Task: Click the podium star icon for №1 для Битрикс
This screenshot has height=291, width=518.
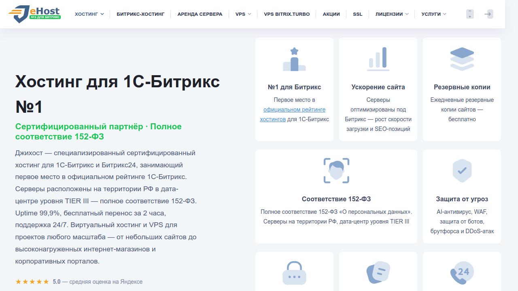Action: pyautogui.click(x=294, y=59)
